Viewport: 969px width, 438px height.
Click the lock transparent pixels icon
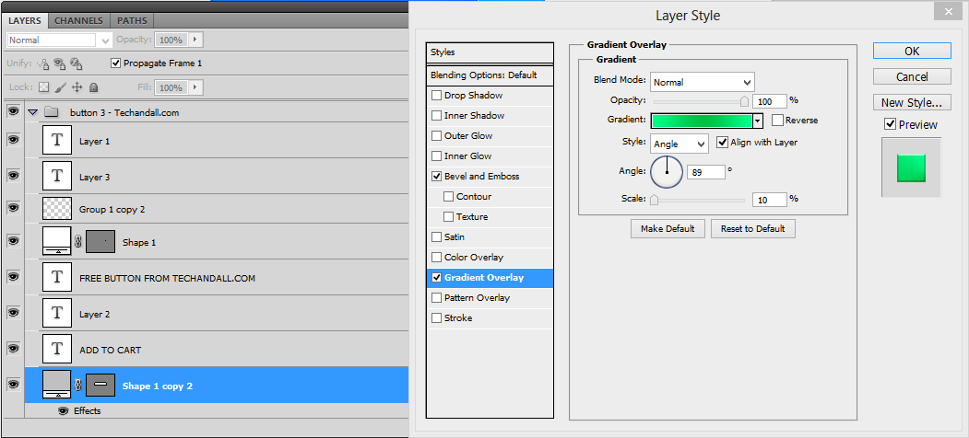[x=43, y=87]
